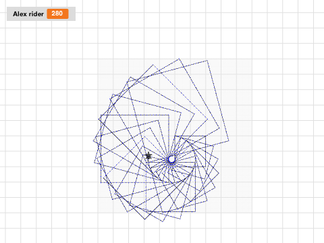Click the corner of the right angle inside the largest square
Viewport: 324px width, 243px height.
[208, 119]
